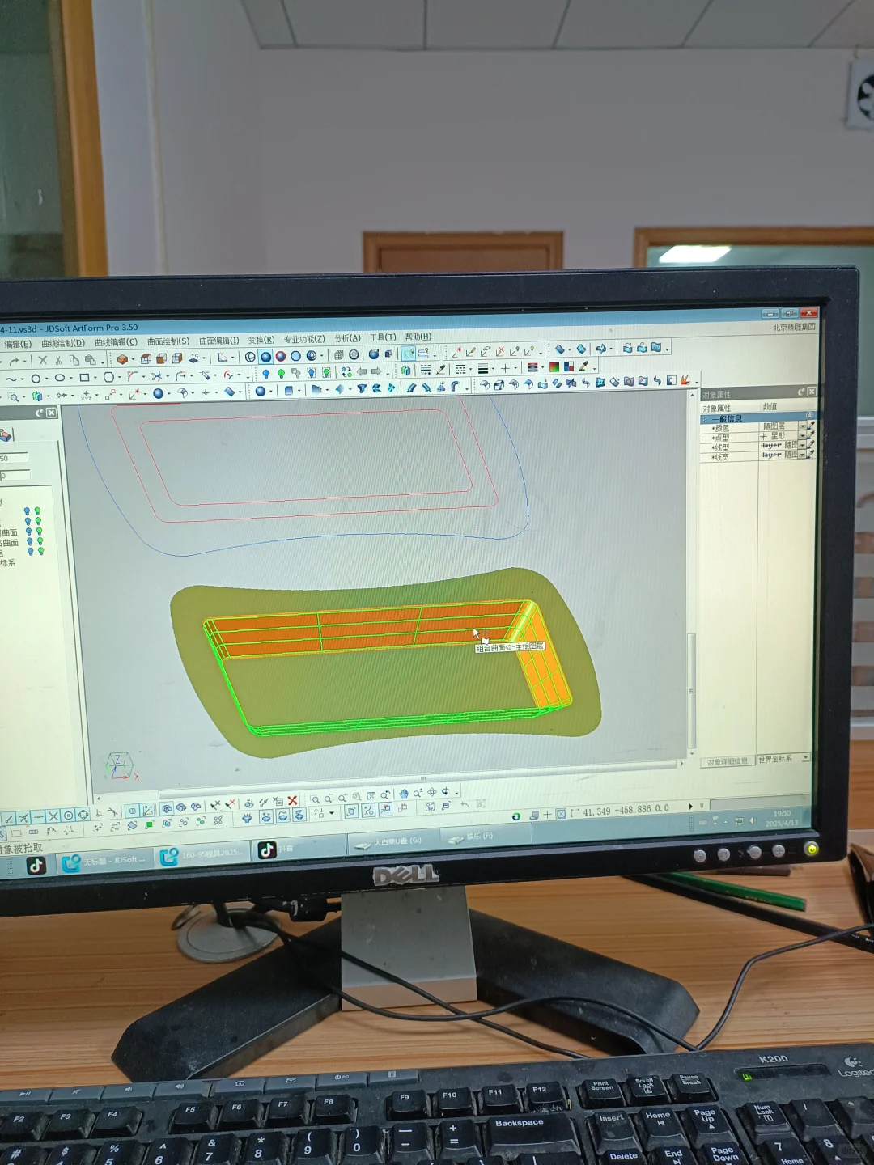Open the 分析(A) menu
Image resolution: width=874 pixels, height=1165 pixels.
pos(347,338)
